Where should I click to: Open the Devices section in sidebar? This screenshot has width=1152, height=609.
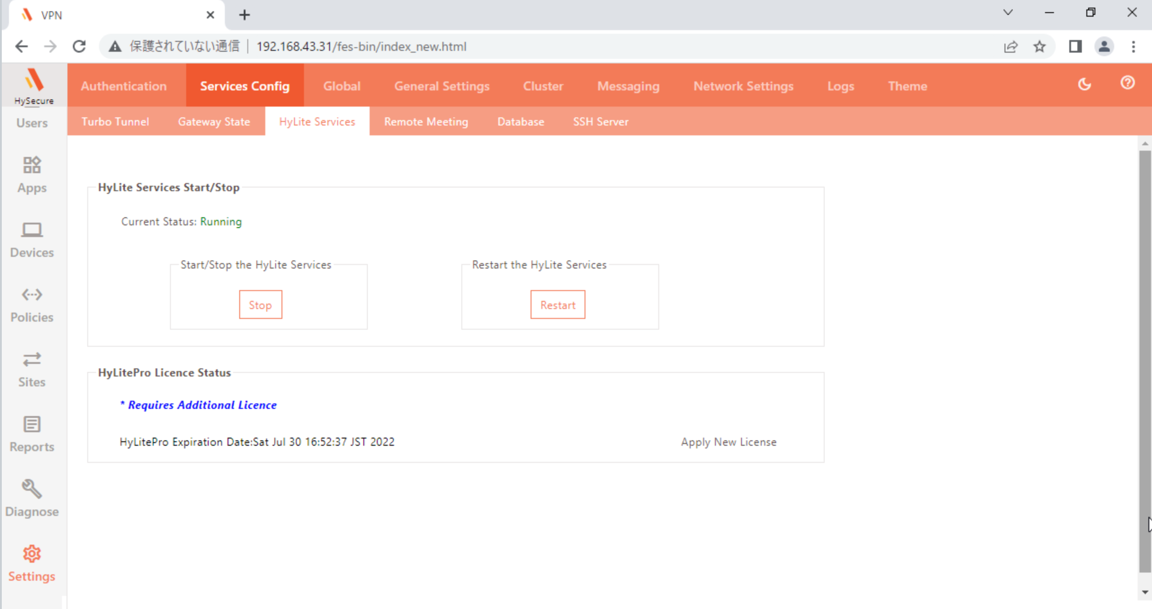(32, 240)
